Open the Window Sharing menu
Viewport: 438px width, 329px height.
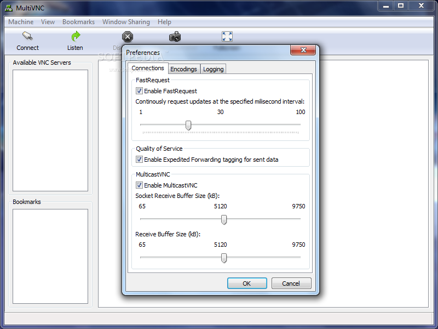click(x=126, y=22)
